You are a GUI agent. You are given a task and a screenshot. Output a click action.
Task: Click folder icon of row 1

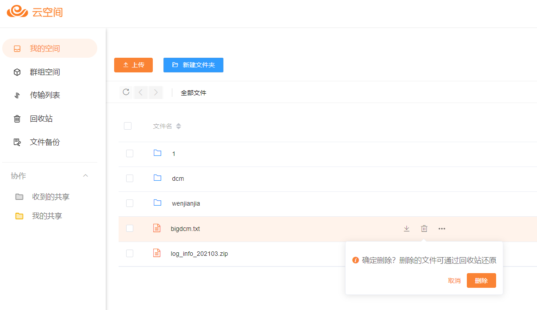[x=157, y=153]
